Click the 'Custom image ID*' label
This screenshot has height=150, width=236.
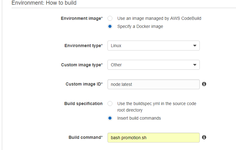tap(84, 84)
